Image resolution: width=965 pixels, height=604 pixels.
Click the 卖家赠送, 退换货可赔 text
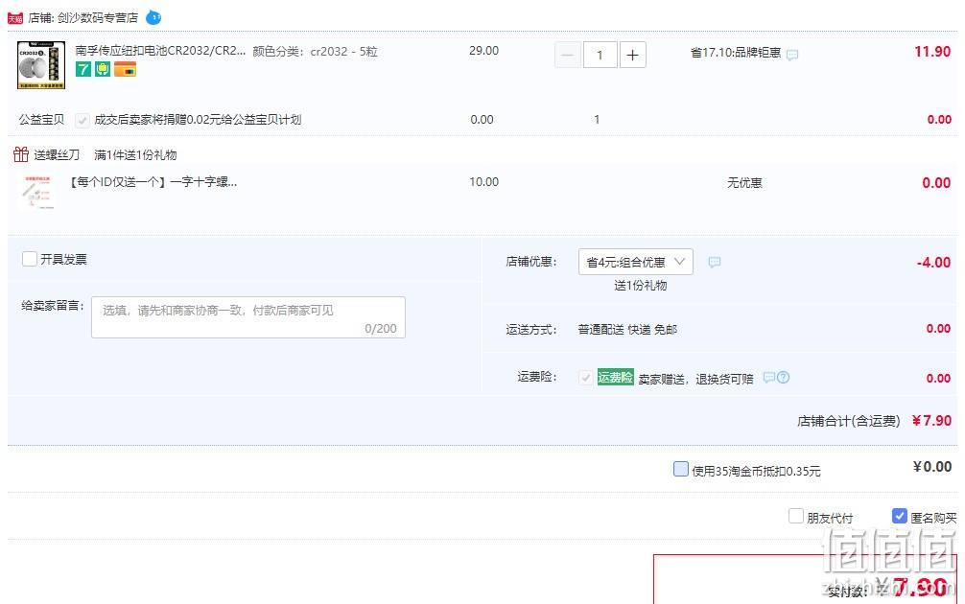tap(695, 379)
